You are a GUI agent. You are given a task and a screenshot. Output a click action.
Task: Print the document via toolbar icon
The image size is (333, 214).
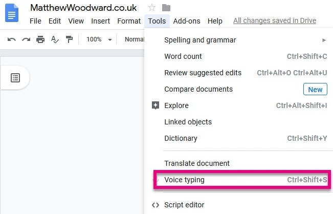pyautogui.click(x=40, y=39)
